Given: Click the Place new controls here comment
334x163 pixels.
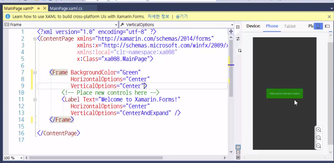Looking at the screenshot, I should click(x=111, y=93).
